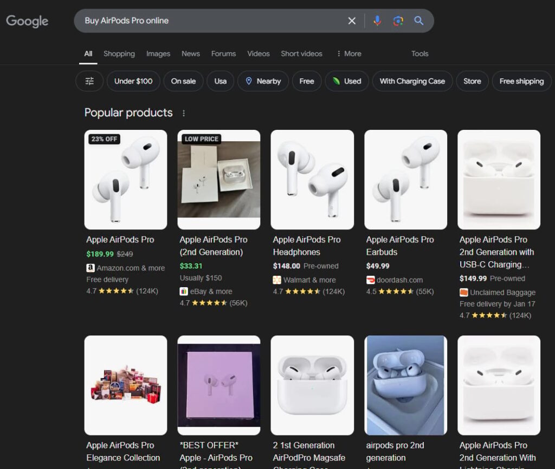Open Popular products three-dot options
This screenshot has height=469, width=555.
(183, 113)
